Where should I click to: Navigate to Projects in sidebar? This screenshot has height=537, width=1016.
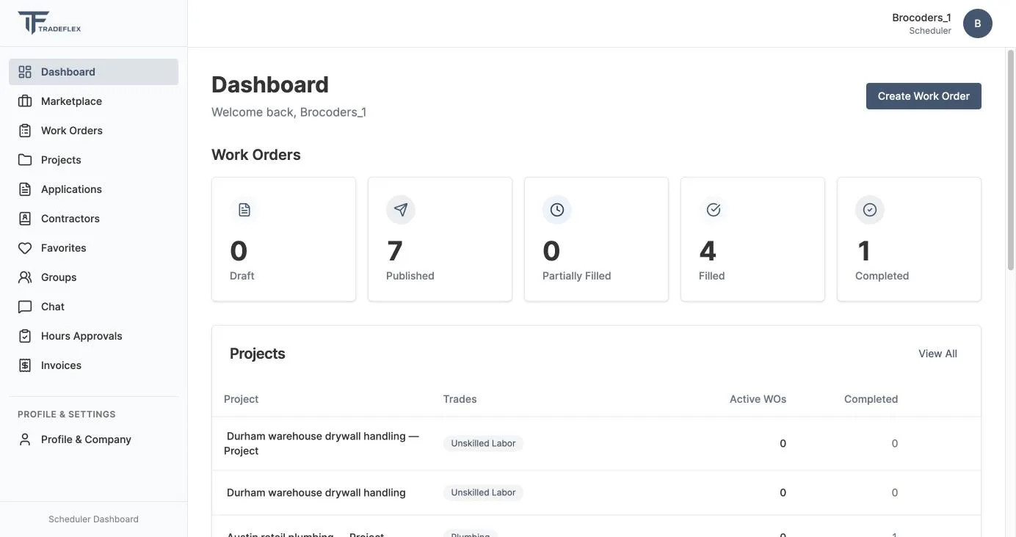pyautogui.click(x=93, y=160)
